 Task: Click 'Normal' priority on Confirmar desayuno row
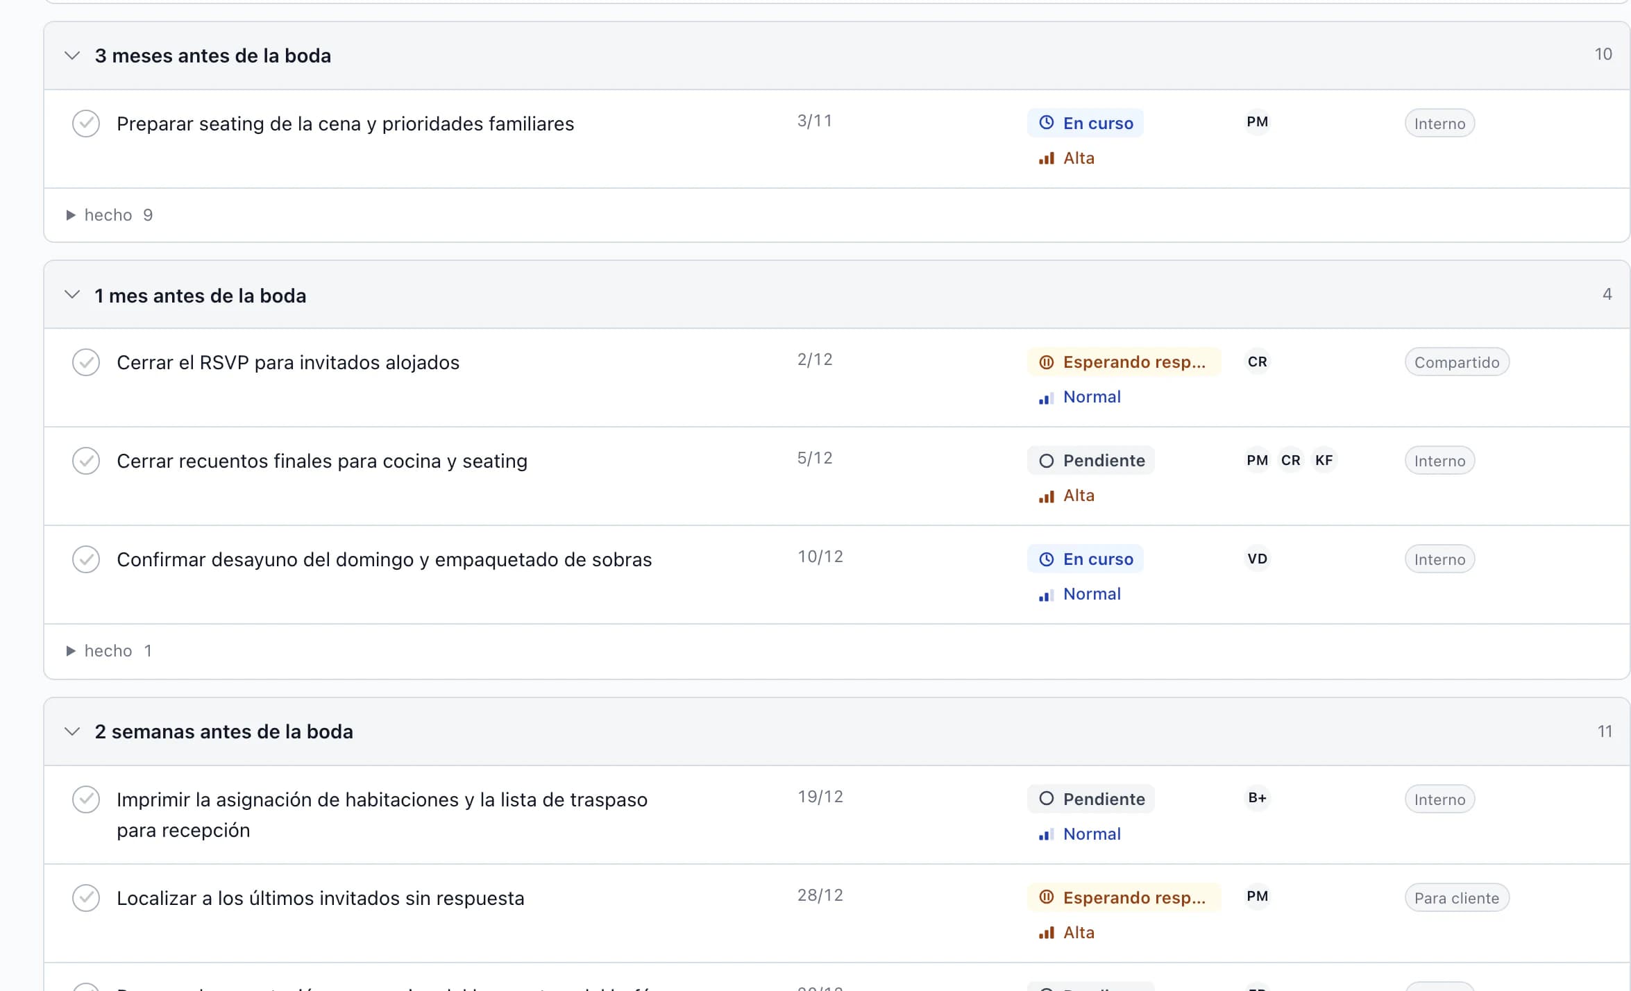(x=1080, y=594)
